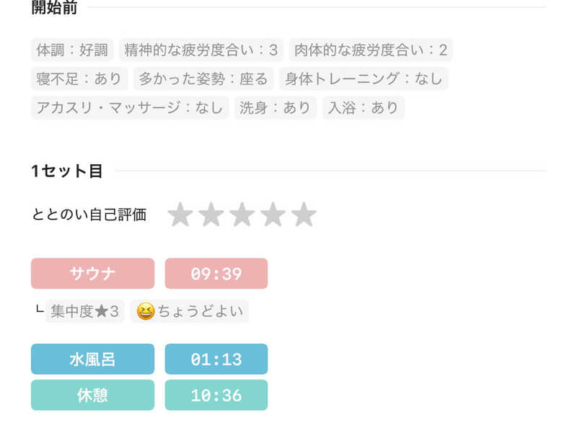Select the fourth rating star
This screenshot has height=432, width=577.
[273, 215]
